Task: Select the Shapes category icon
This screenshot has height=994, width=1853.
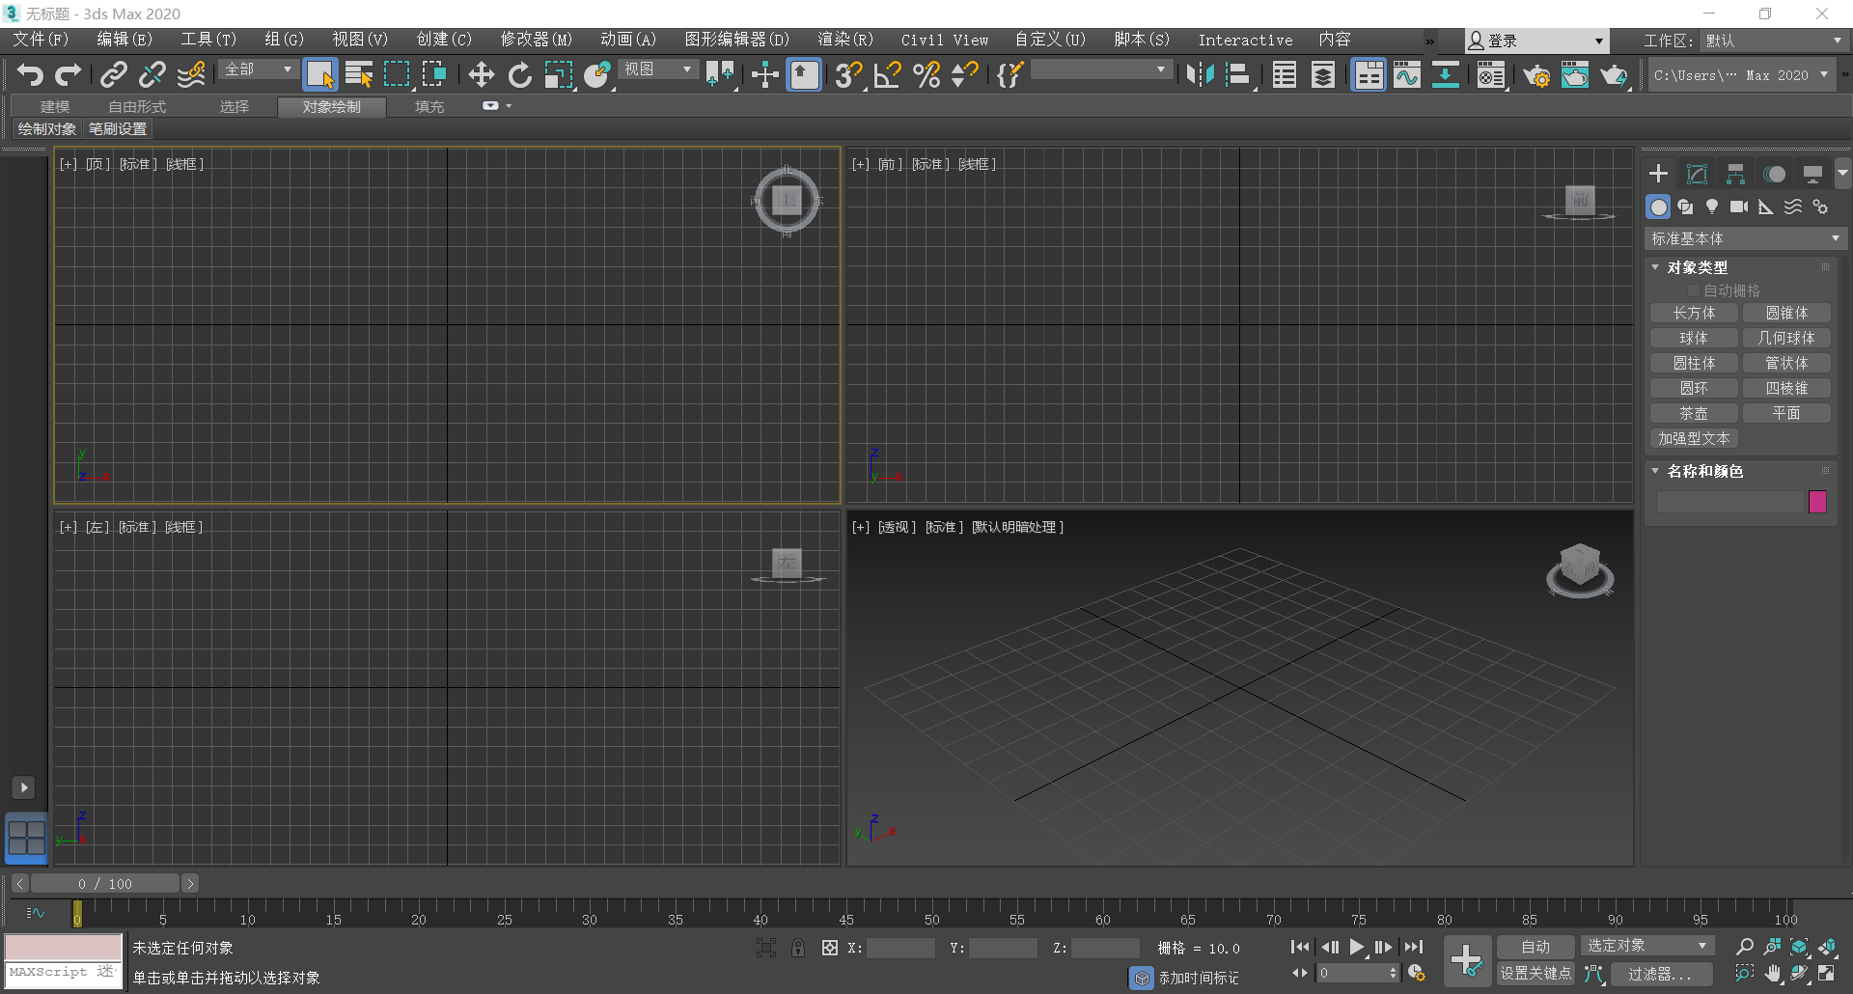Action: point(1685,207)
